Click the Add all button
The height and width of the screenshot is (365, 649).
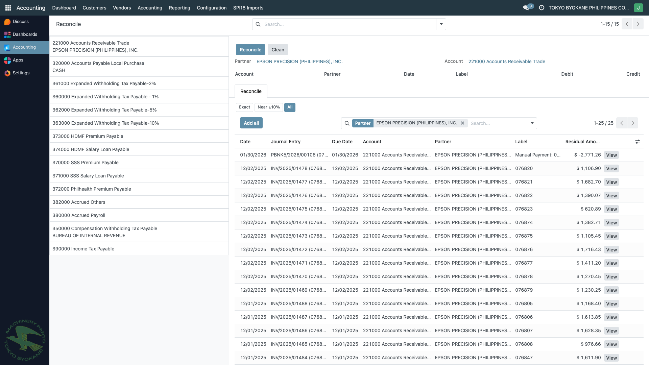point(251,123)
